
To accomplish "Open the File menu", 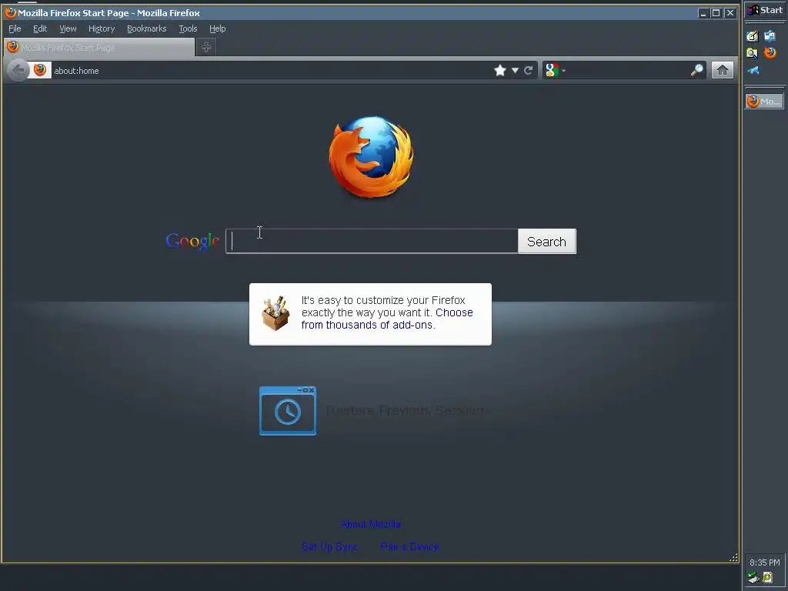I will point(15,28).
